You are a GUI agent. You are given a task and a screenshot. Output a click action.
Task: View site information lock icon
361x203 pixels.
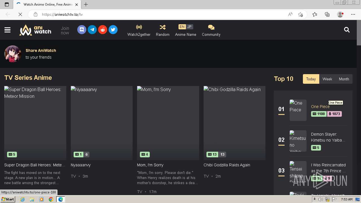[x=35, y=14]
